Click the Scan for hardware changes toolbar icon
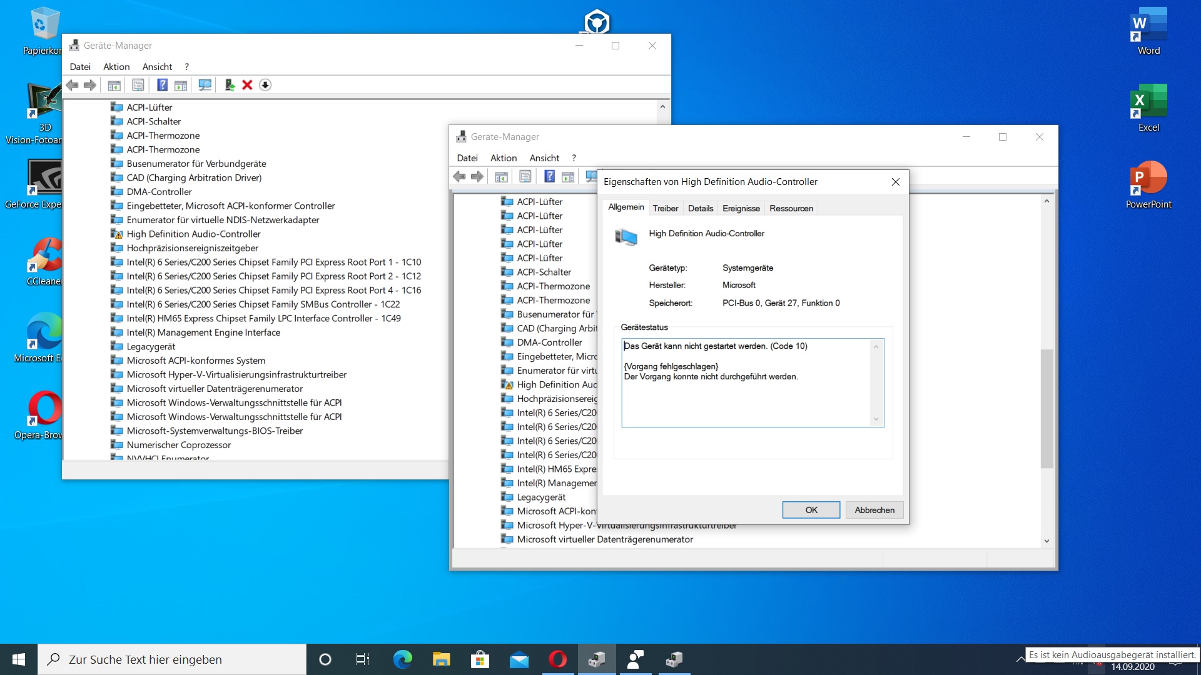The height and width of the screenshot is (675, 1201). coord(205,85)
